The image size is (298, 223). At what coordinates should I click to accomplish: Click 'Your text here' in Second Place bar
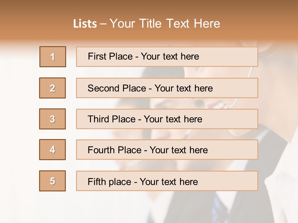tap(183, 88)
